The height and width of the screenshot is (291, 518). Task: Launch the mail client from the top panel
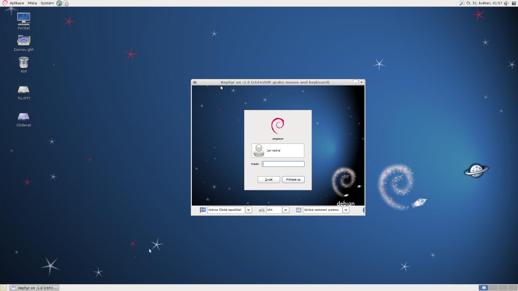click(x=66, y=3)
